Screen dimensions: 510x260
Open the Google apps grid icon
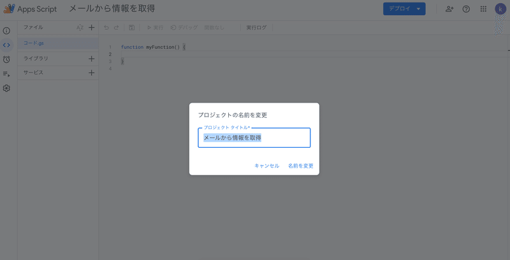click(483, 9)
